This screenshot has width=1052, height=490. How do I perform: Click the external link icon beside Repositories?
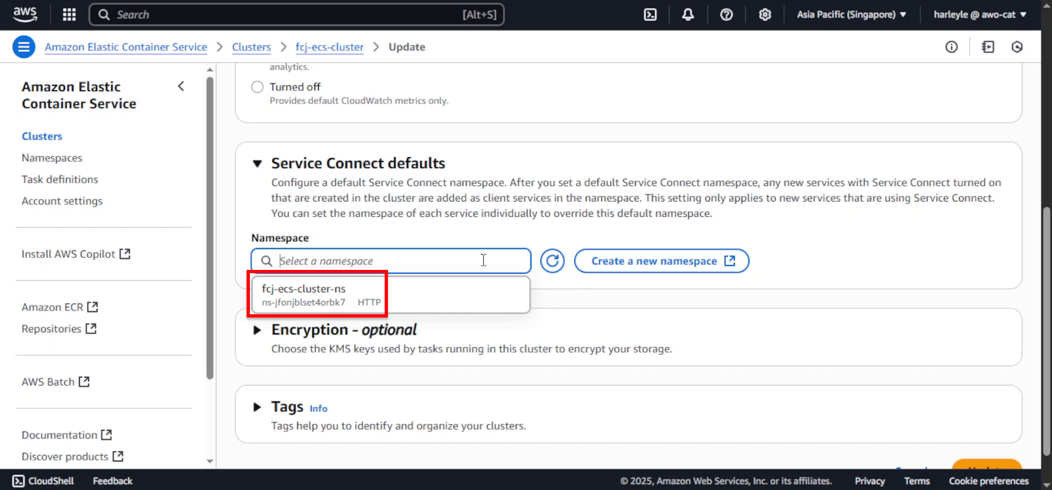(91, 328)
